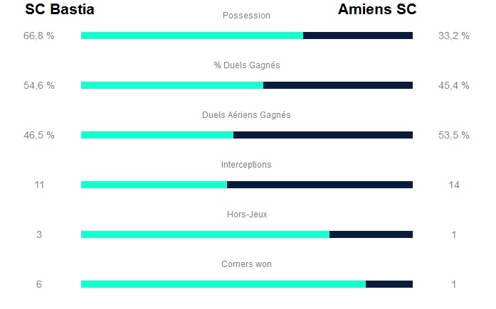This screenshot has height=309, width=496.
Task: Click the Interceptions stat label
Action: pyautogui.click(x=246, y=165)
